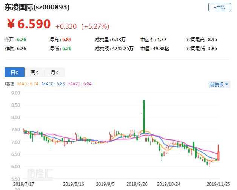The width and height of the screenshot is (237, 190).
Task: Switch to the 月K monthly chart tab
Action: (55, 72)
